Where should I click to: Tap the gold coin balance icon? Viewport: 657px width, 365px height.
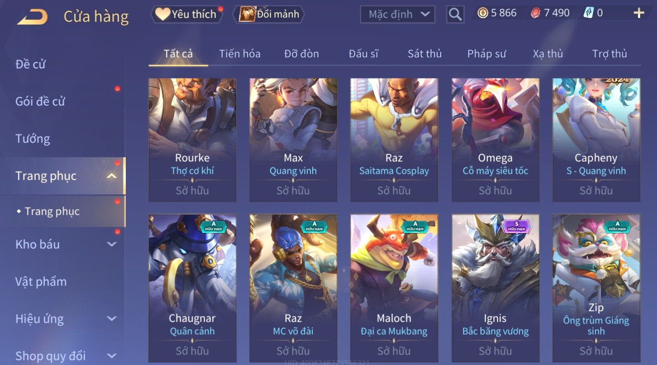[483, 13]
